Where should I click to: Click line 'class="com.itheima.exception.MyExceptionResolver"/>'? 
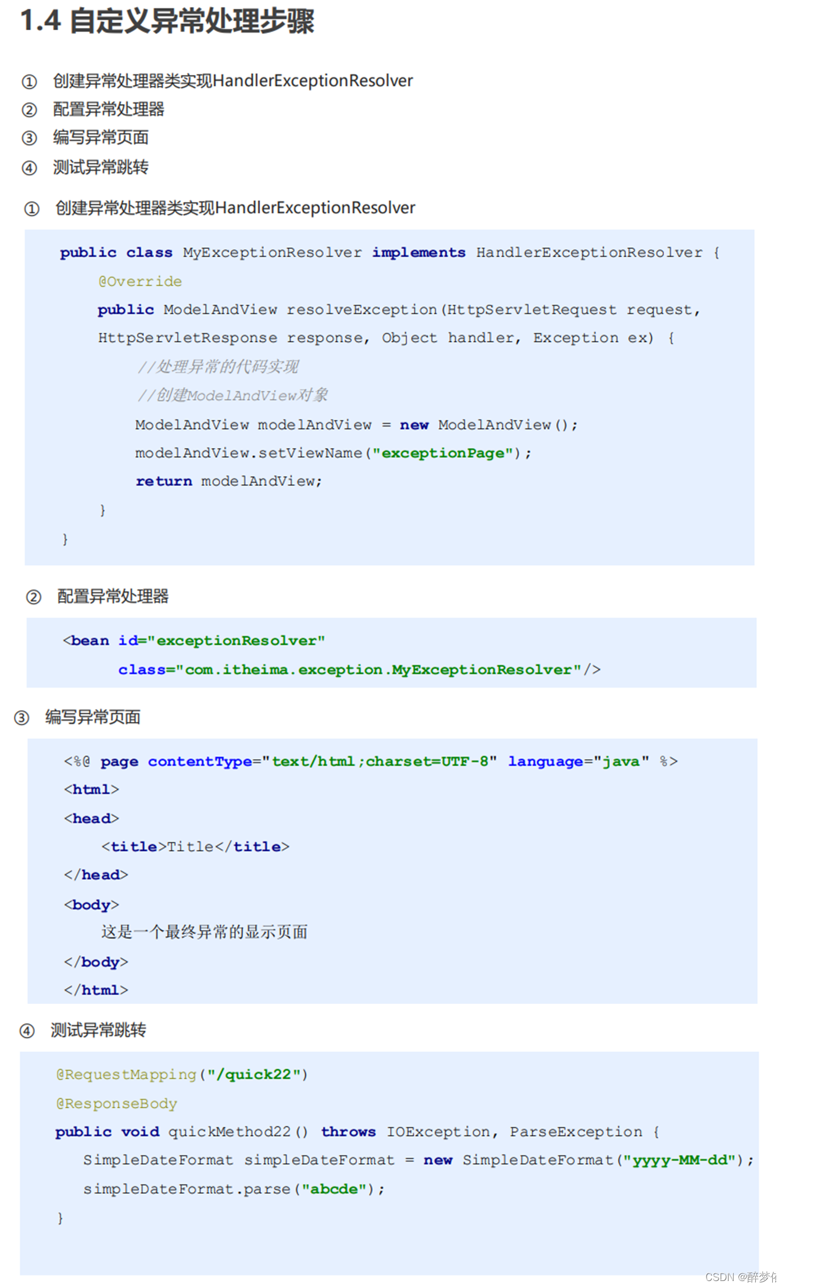tap(360, 670)
